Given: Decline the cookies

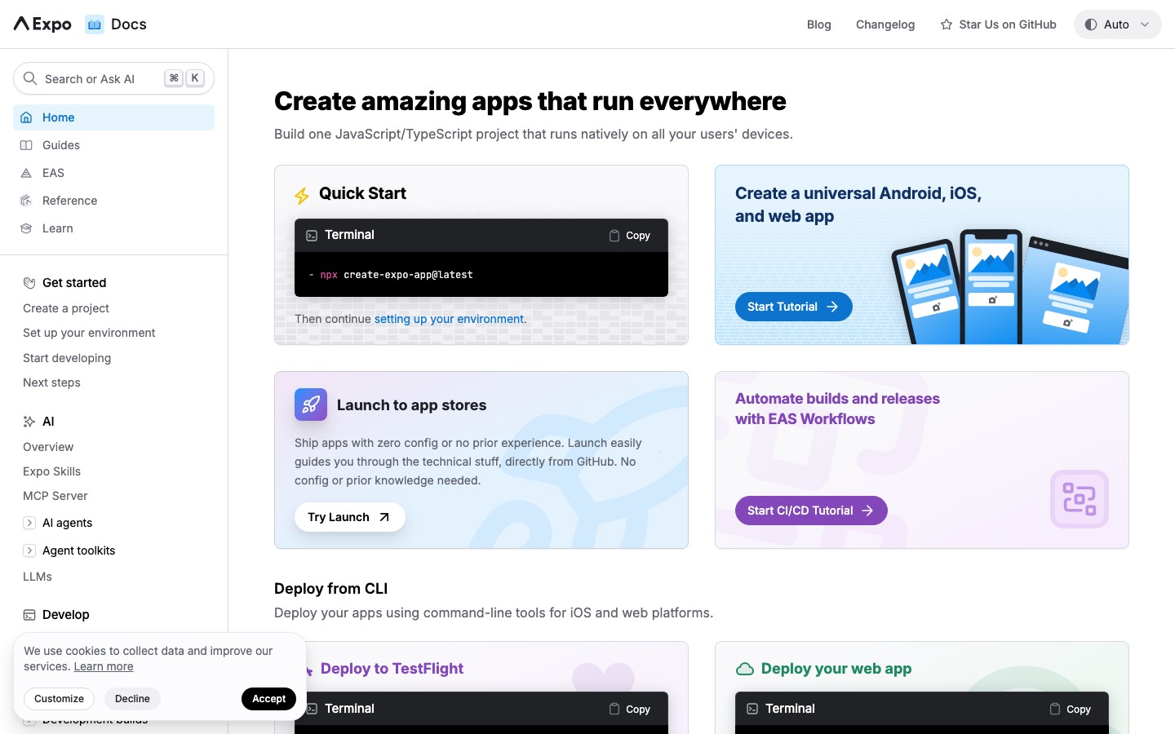Looking at the screenshot, I should (x=132, y=699).
